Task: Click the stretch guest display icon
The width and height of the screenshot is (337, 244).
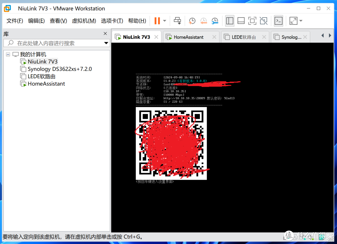Action: click(293, 21)
